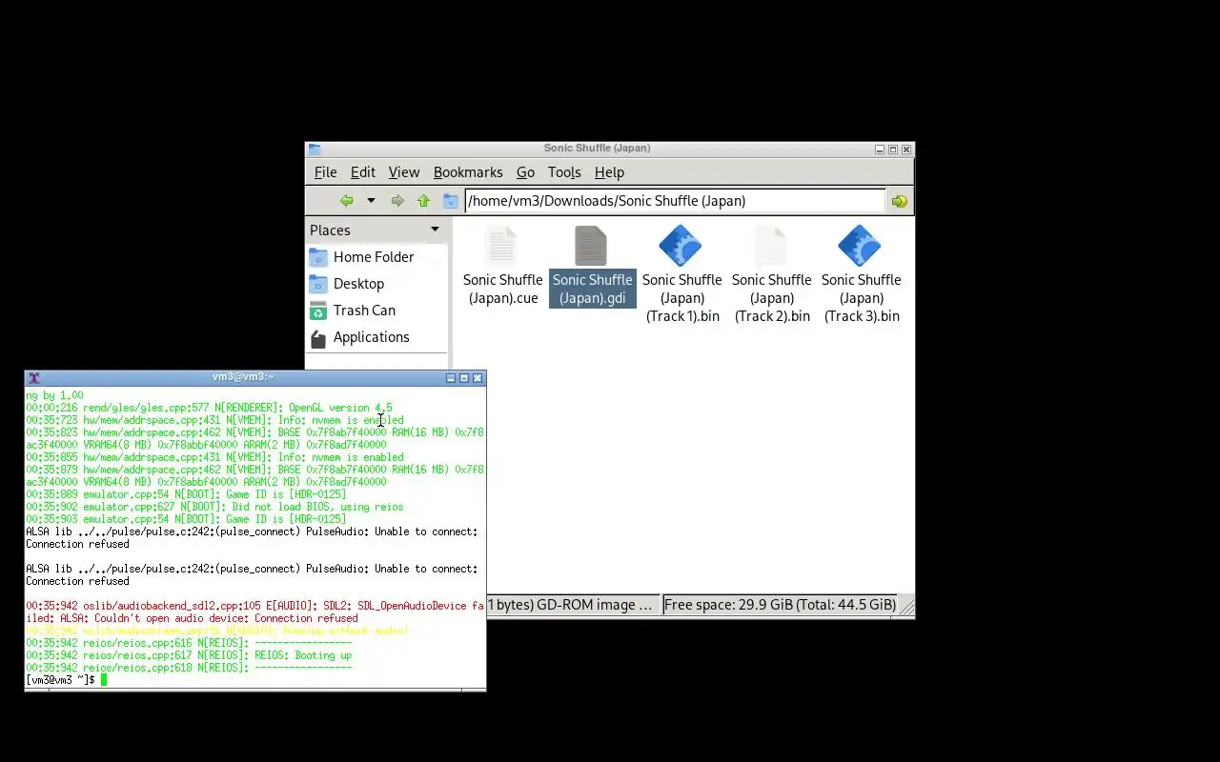The image size is (1220, 762).
Task: Close the Sonic Shuffle (Japan) file manager window
Action: 906,150
